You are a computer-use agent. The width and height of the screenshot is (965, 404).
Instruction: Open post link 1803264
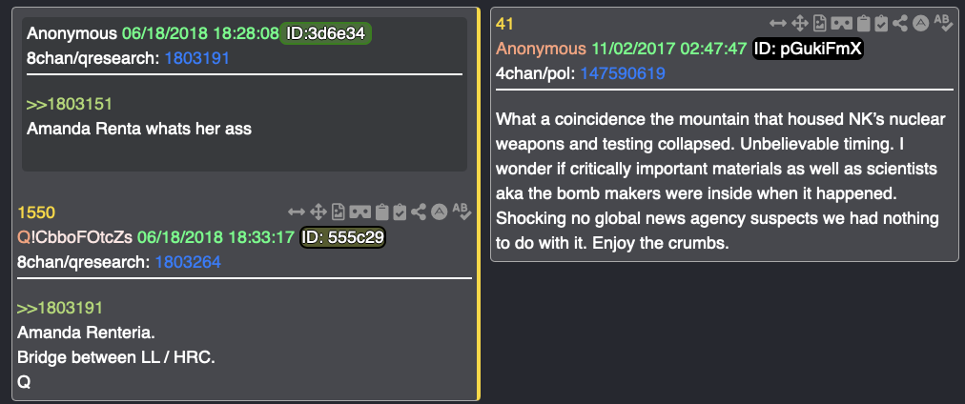(x=188, y=263)
